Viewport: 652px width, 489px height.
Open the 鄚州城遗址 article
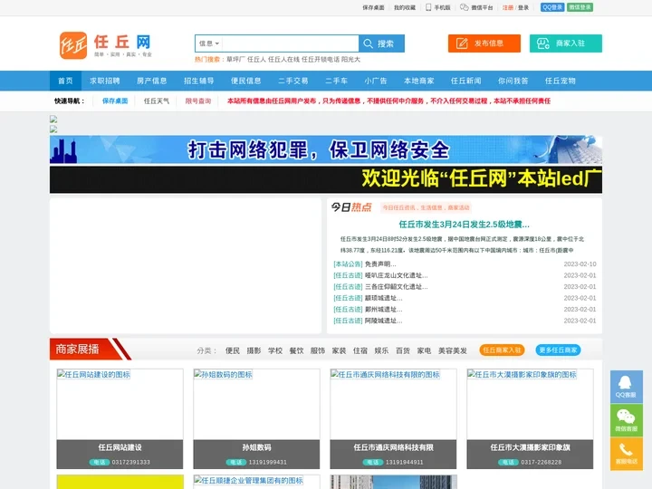(383, 310)
